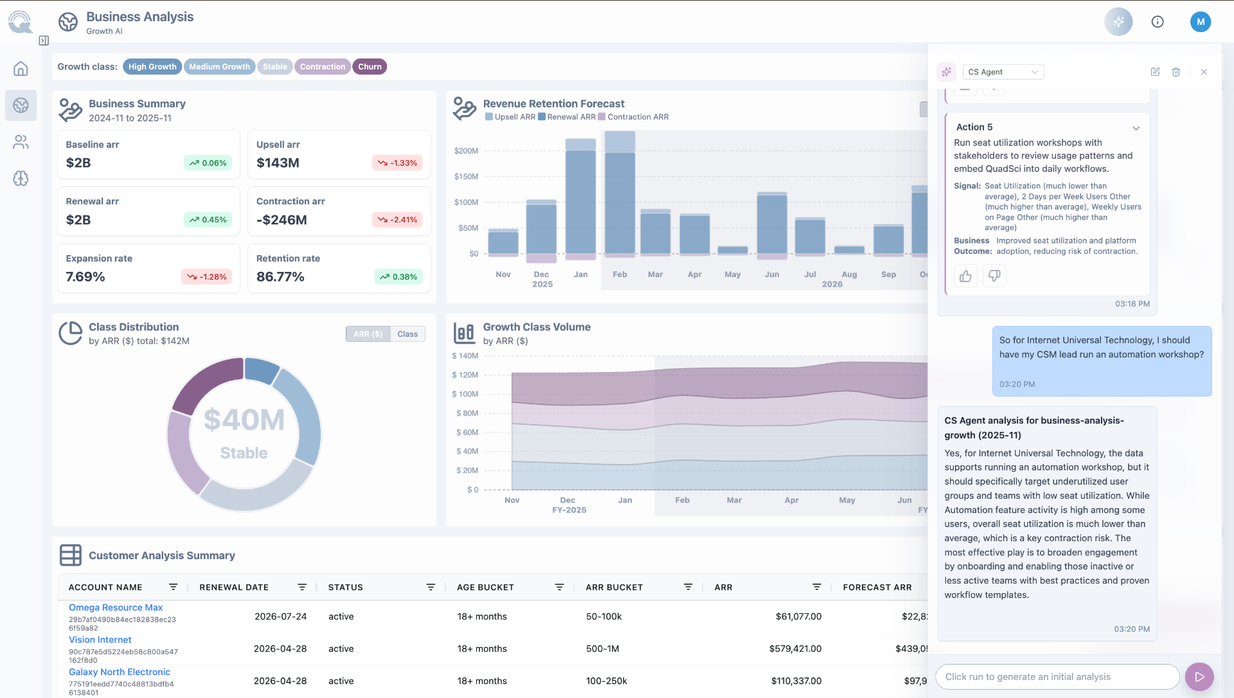Click the -2.41% change badge
1234x698 pixels.
(397, 220)
